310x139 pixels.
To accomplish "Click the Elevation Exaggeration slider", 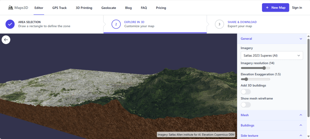I will pos(255,79).
